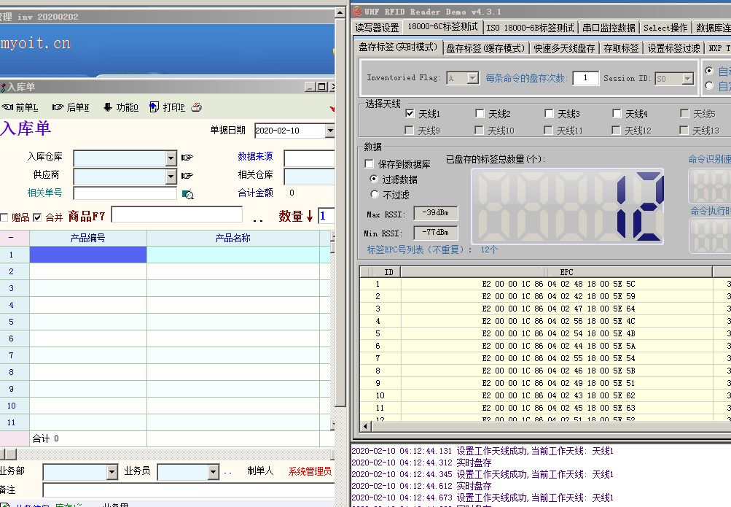Enable the 赠品 checkbox

[x=4, y=217]
